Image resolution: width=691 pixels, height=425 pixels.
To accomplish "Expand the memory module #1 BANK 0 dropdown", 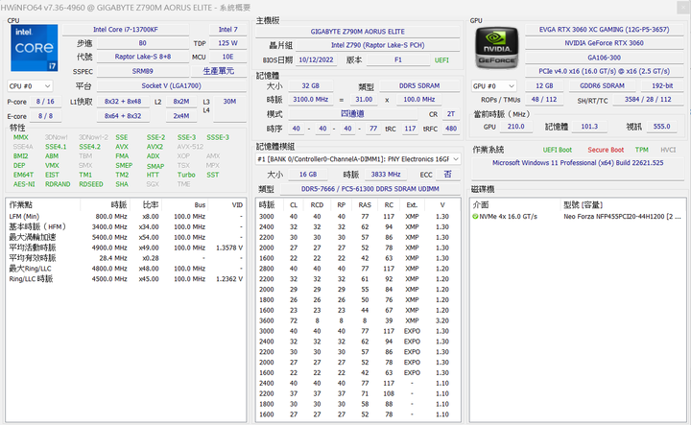I will tap(358, 159).
